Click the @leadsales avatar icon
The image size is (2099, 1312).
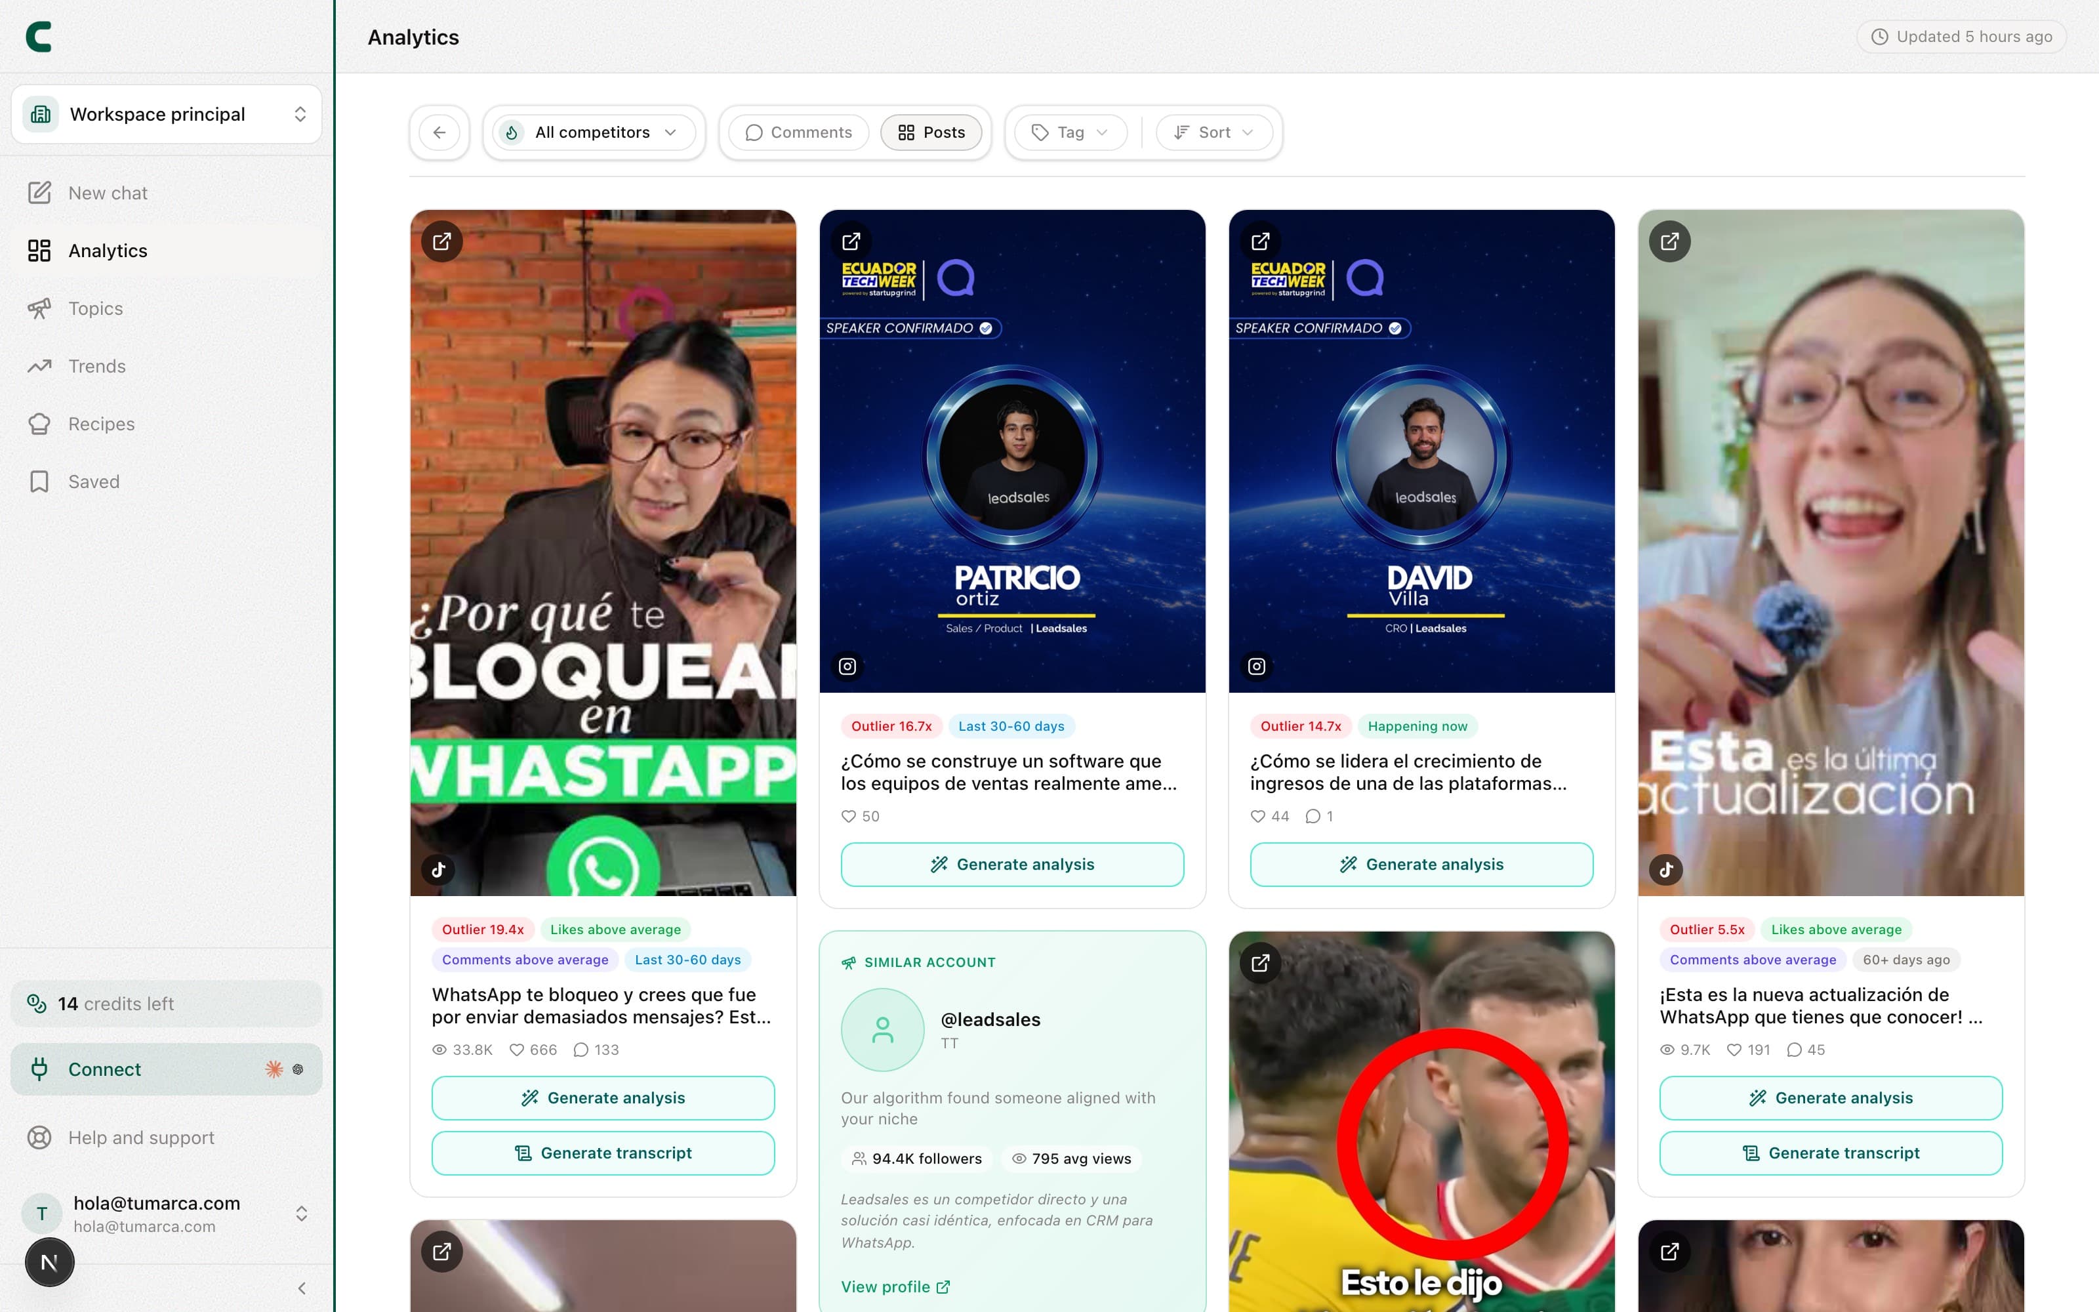[x=883, y=1030]
